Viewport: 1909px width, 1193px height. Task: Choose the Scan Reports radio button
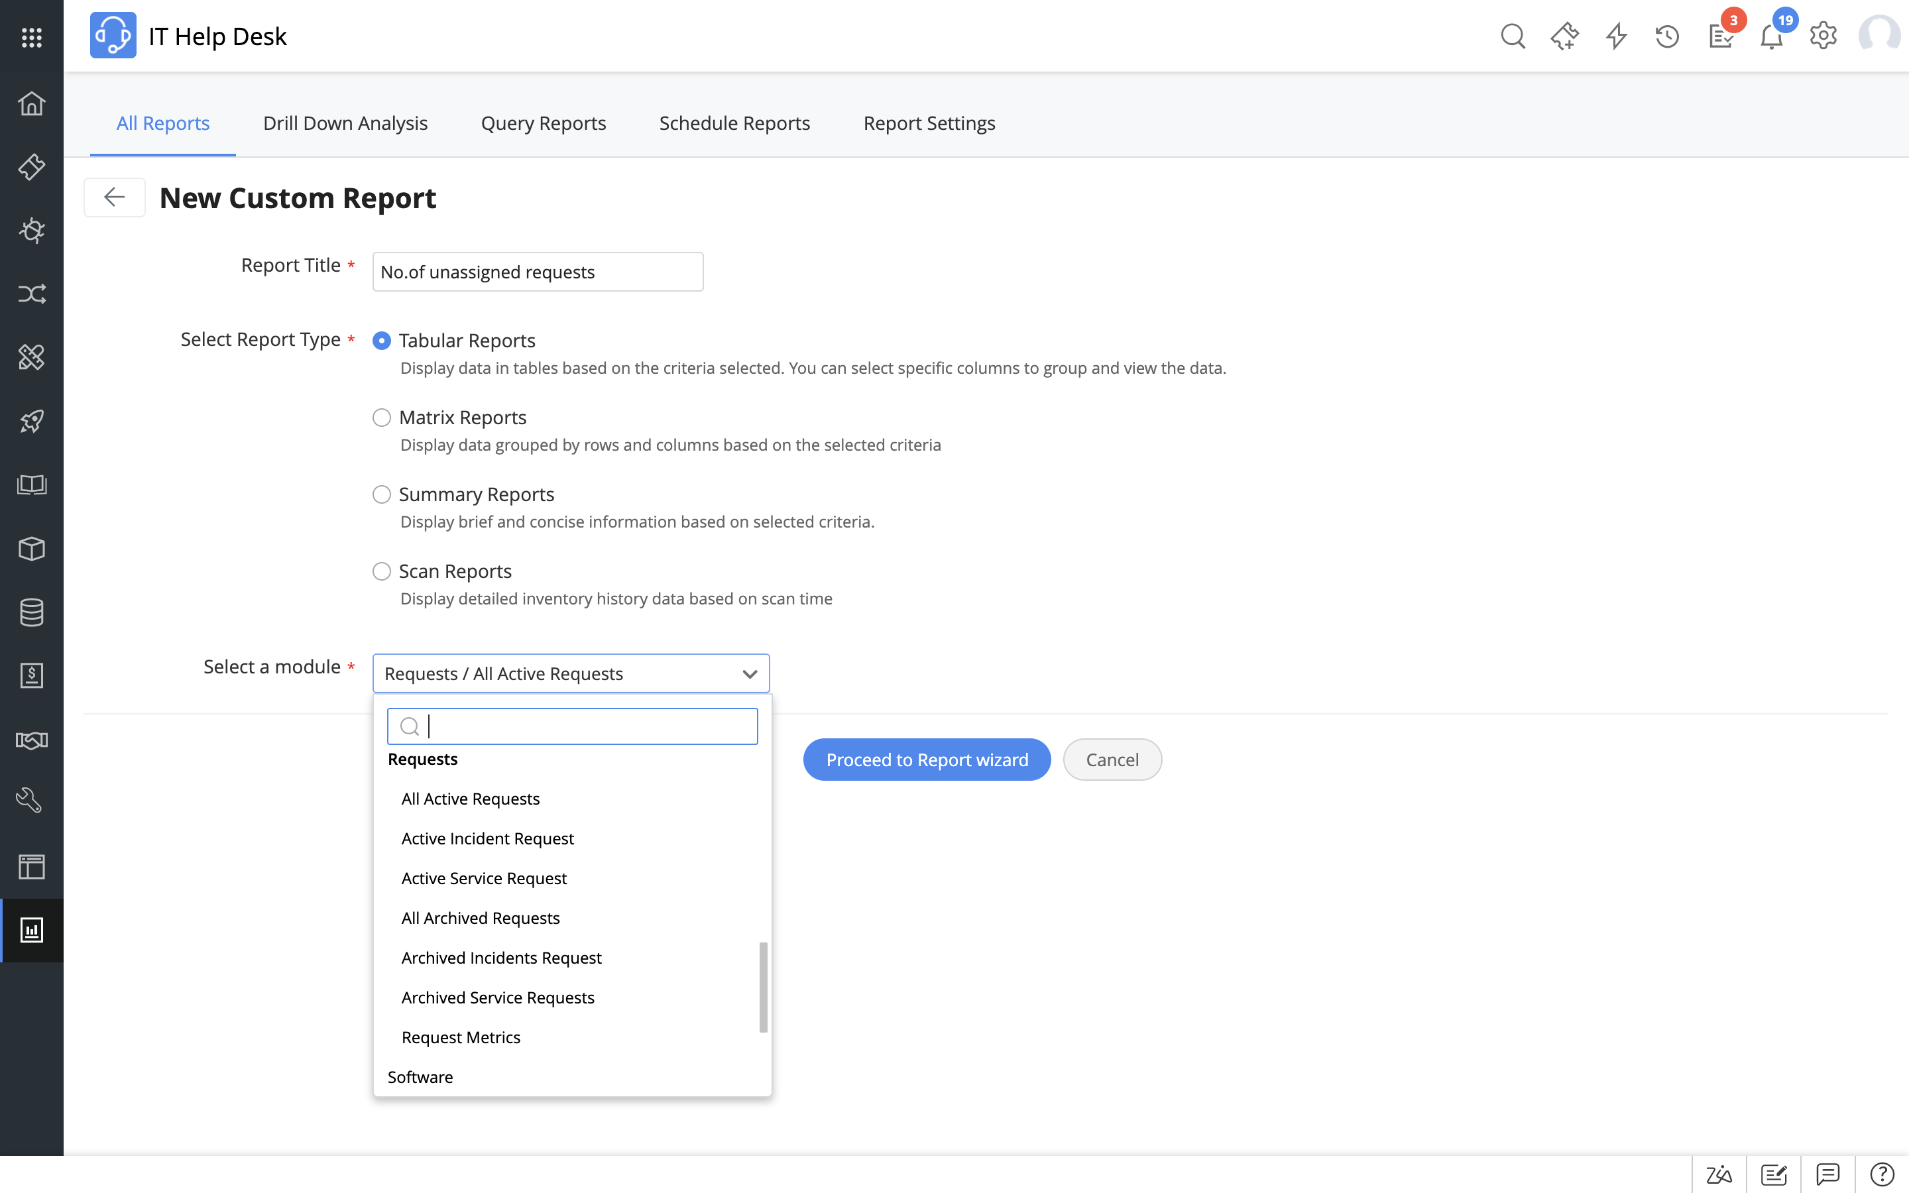pos(382,571)
